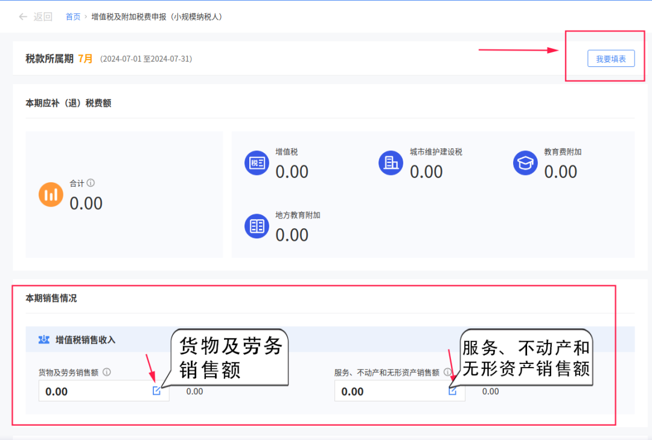Open the info icon beside 货物及劳务销售额
Image resolution: width=652 pixels, height=440 pixels.
point(106,372)
